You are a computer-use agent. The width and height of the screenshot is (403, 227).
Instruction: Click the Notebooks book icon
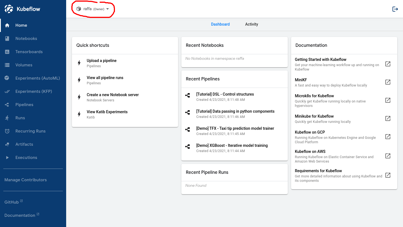coord(7,39)
